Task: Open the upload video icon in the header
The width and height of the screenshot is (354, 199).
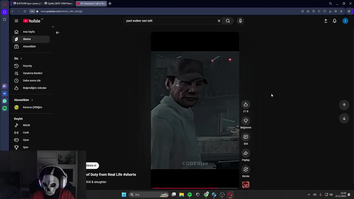Action: 326,21
